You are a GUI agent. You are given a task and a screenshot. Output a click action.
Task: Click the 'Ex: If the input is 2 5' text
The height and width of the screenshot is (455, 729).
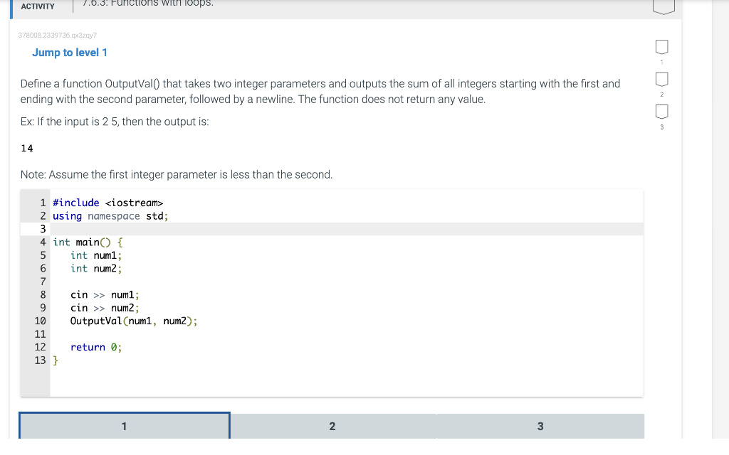point(115,122)
